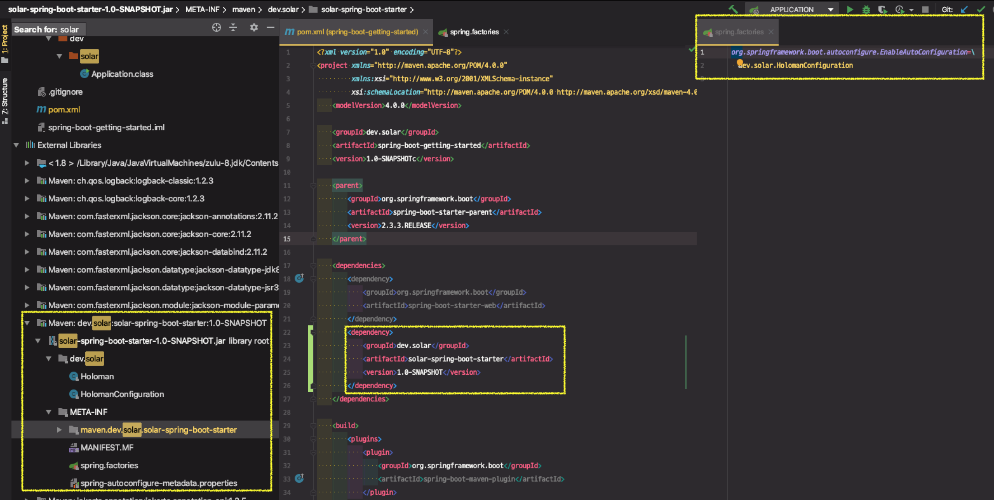994x500 pixels.
Task: Collapse Maven dev.solar:solar-spring-boot-starter node
Action: click(27, 323)
